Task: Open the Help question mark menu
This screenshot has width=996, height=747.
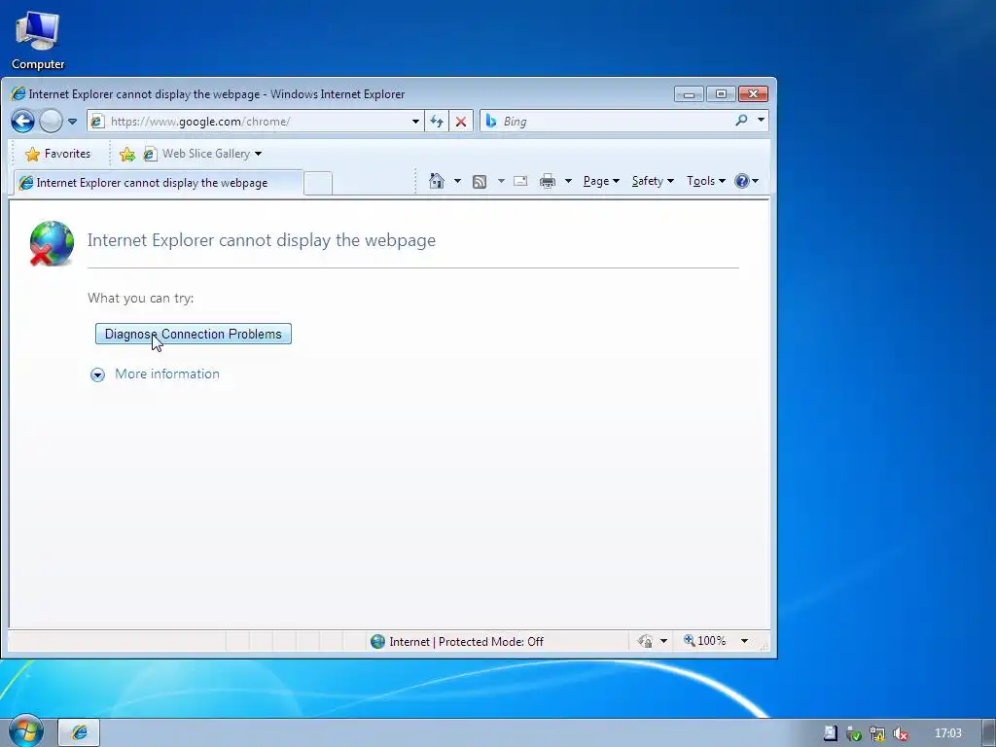Action: pyautogui.click(x=746, y=181)
